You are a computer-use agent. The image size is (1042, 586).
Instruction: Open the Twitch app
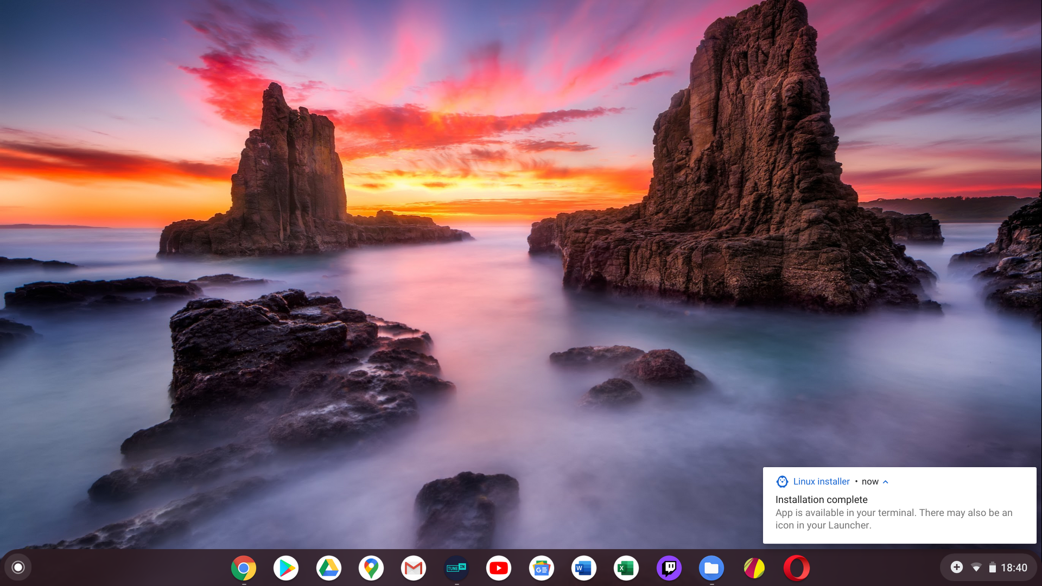pos(669,568)
